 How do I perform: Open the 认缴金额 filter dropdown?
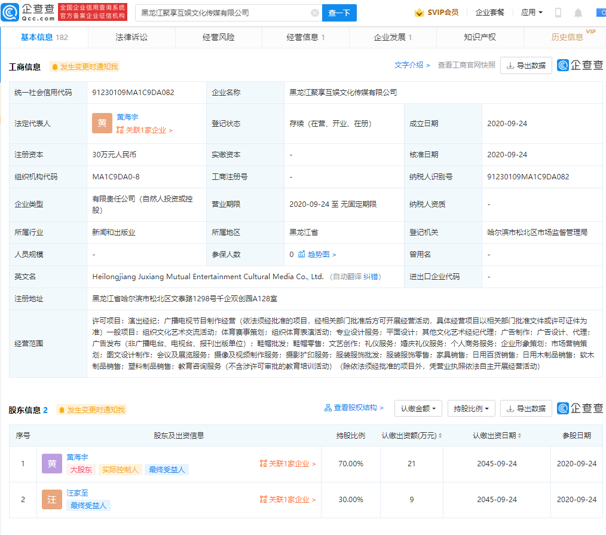point(418,408)
